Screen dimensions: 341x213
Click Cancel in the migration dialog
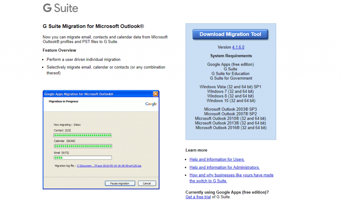click(147, 183)
